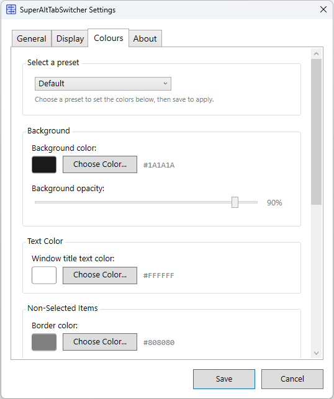Click the #808080 hex value
Viewport: 334px width, 399px height.
click(159, 343)
